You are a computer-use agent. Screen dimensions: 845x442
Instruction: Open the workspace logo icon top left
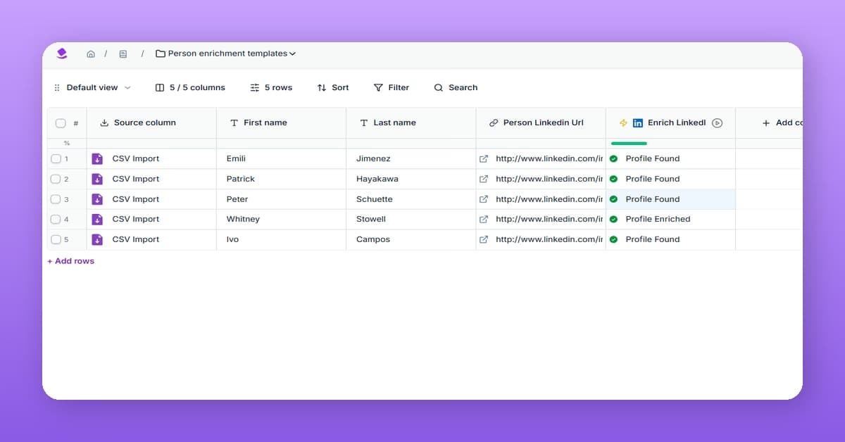tap(61, 53)
